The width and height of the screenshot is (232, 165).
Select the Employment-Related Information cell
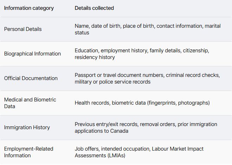pos(28,152)
